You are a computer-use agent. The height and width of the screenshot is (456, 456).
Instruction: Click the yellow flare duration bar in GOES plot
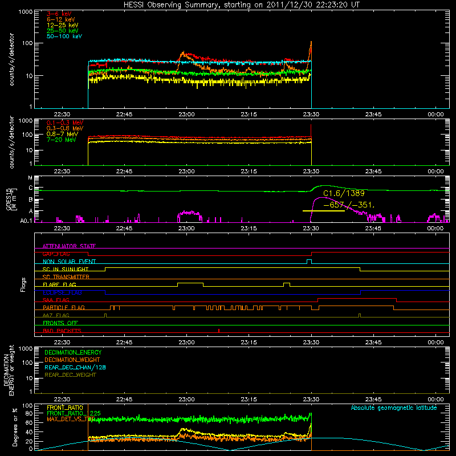pyautogui.click(x=324, y=211)
